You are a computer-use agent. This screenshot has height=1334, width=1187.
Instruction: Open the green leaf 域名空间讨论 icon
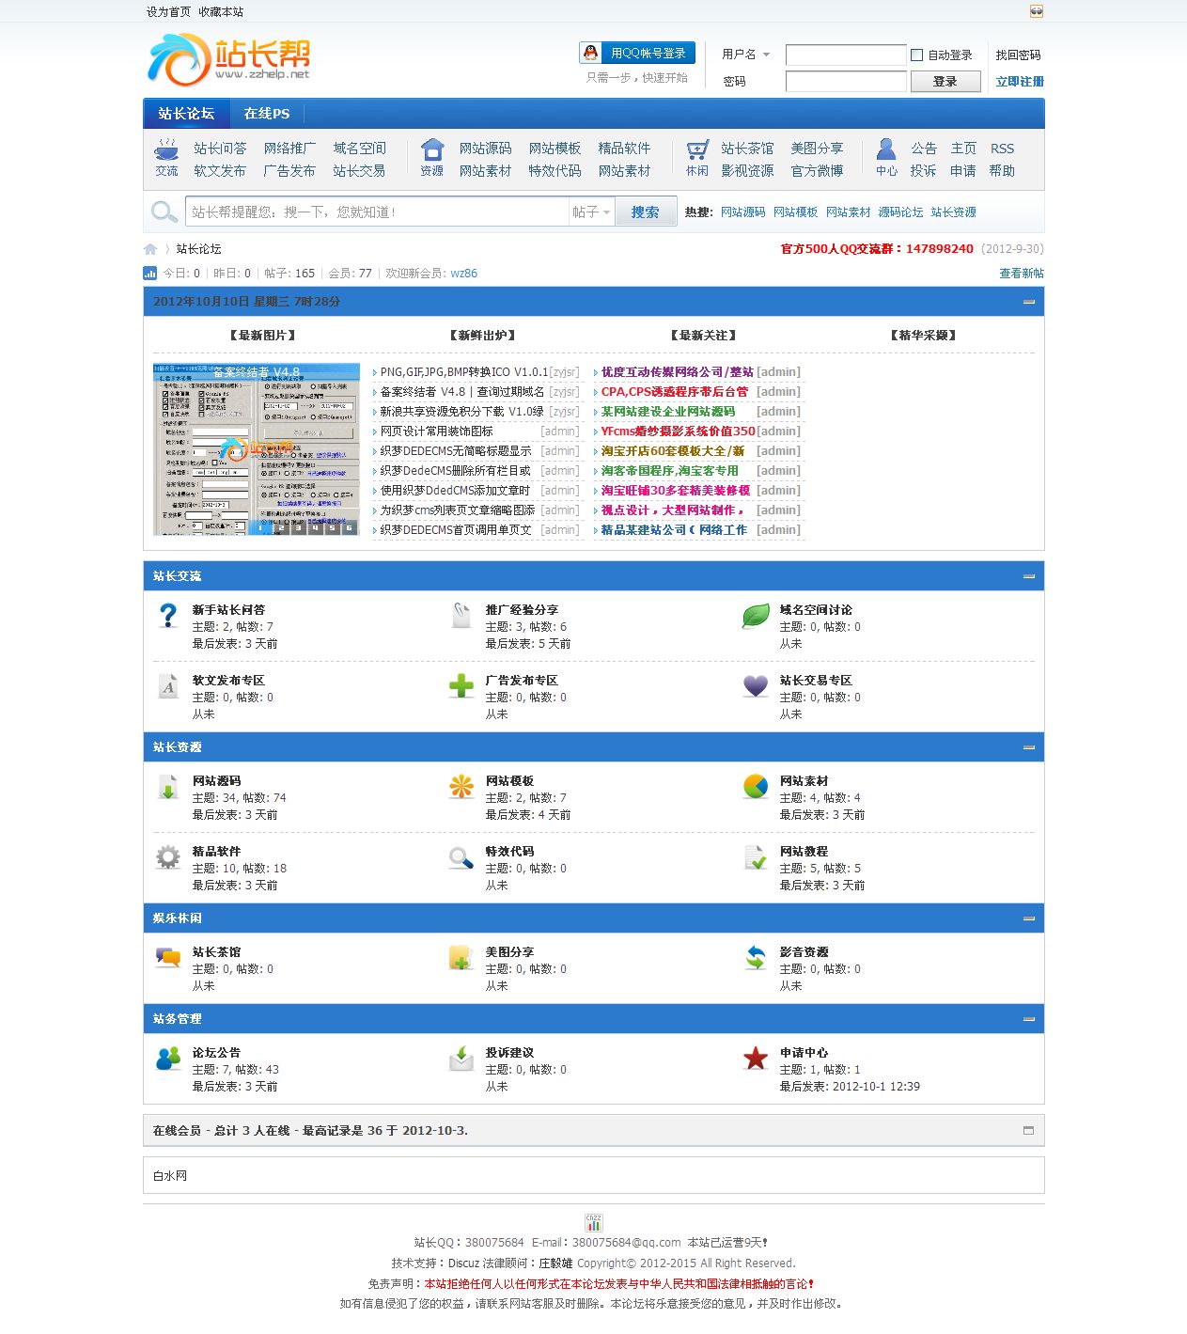click(x=756, y=616)
